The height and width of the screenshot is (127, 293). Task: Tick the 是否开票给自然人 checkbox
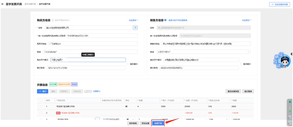(x=53, y=20)
